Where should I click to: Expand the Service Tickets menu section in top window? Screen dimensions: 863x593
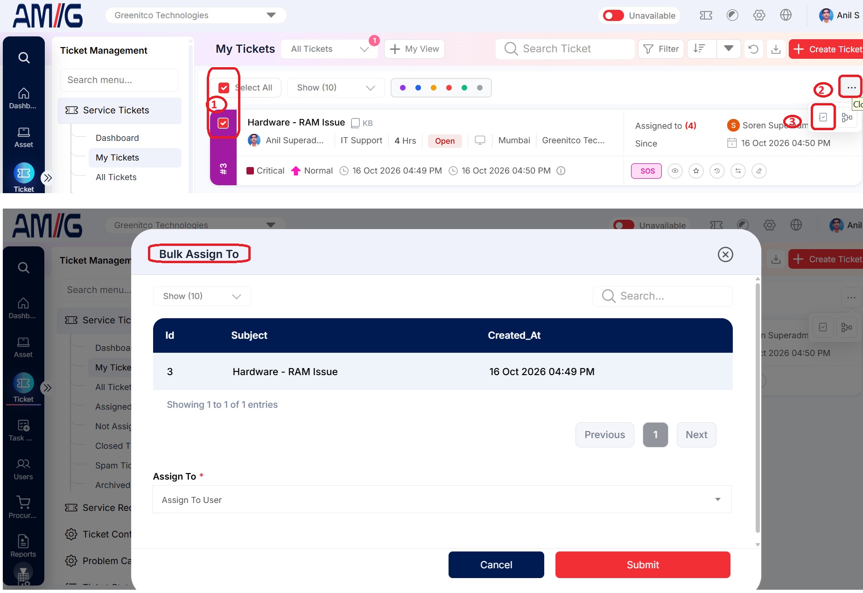(x=119, y=111)
